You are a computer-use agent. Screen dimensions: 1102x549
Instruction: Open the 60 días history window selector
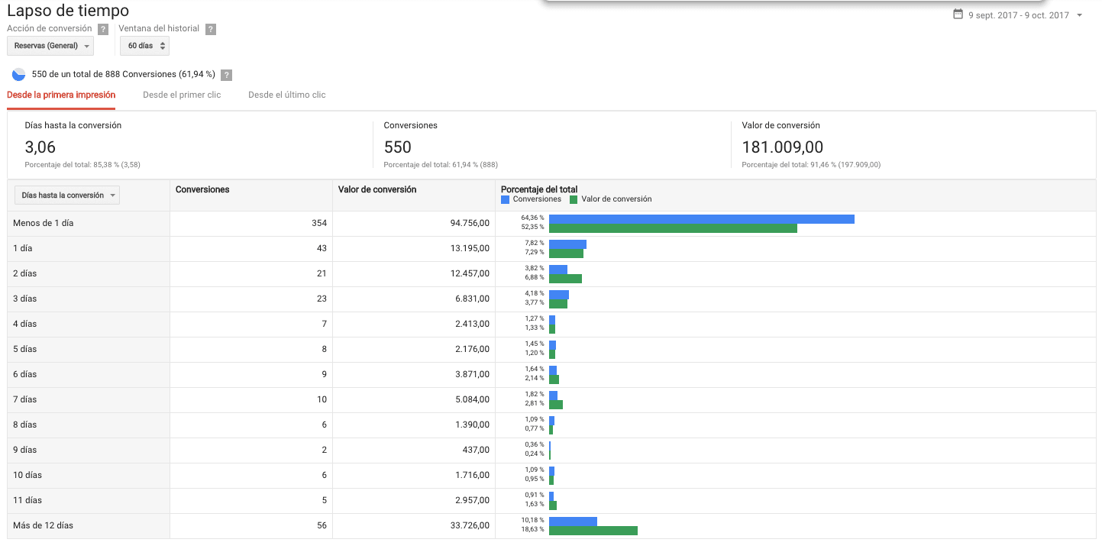point(144,46)
